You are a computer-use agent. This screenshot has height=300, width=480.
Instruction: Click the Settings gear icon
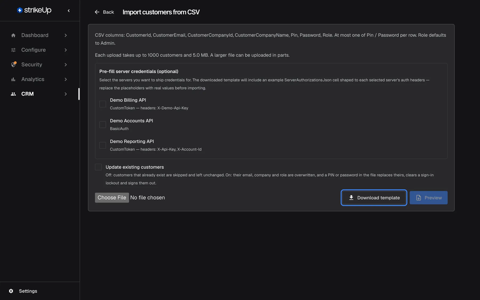pos(11,291)
